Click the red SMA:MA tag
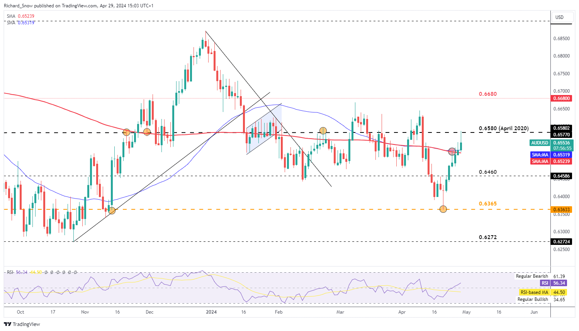This screenshot has height=331, width=579. tap(540, 161)
